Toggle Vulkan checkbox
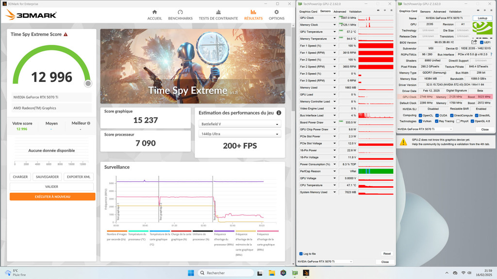The height and width of the screenshot is (279, 497). tap(420, 121)
